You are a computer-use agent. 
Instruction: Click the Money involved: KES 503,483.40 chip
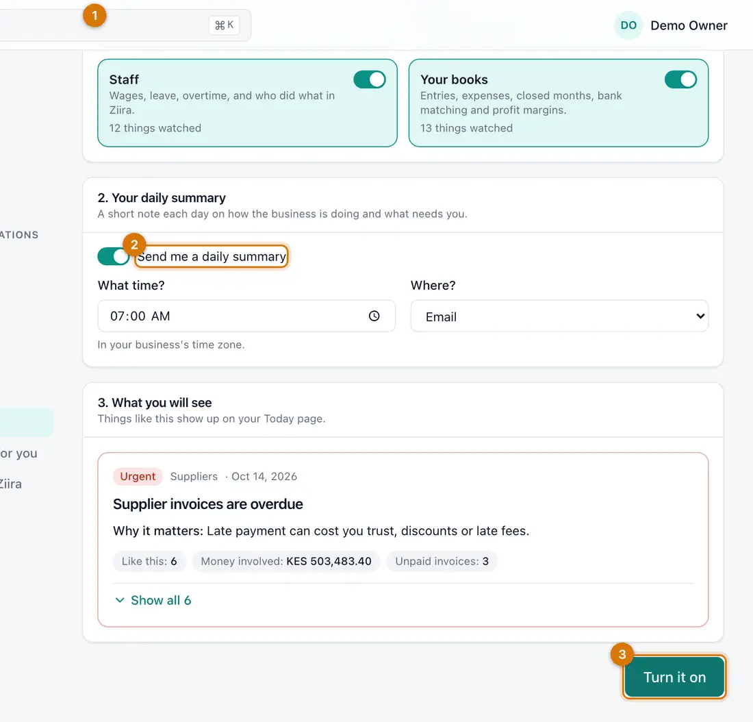pos(286,561)
